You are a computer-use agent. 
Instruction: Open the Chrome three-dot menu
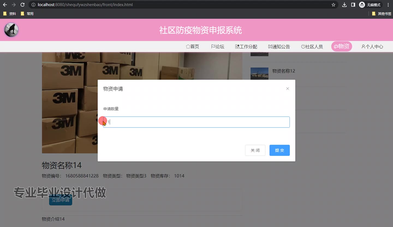pyautogui.click(x=388, y=5)
